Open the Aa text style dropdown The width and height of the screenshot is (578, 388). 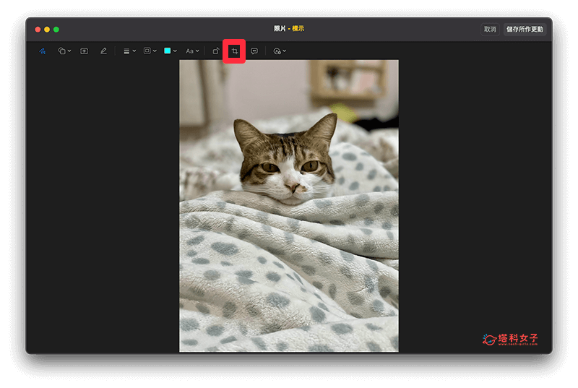pos(192,51)
